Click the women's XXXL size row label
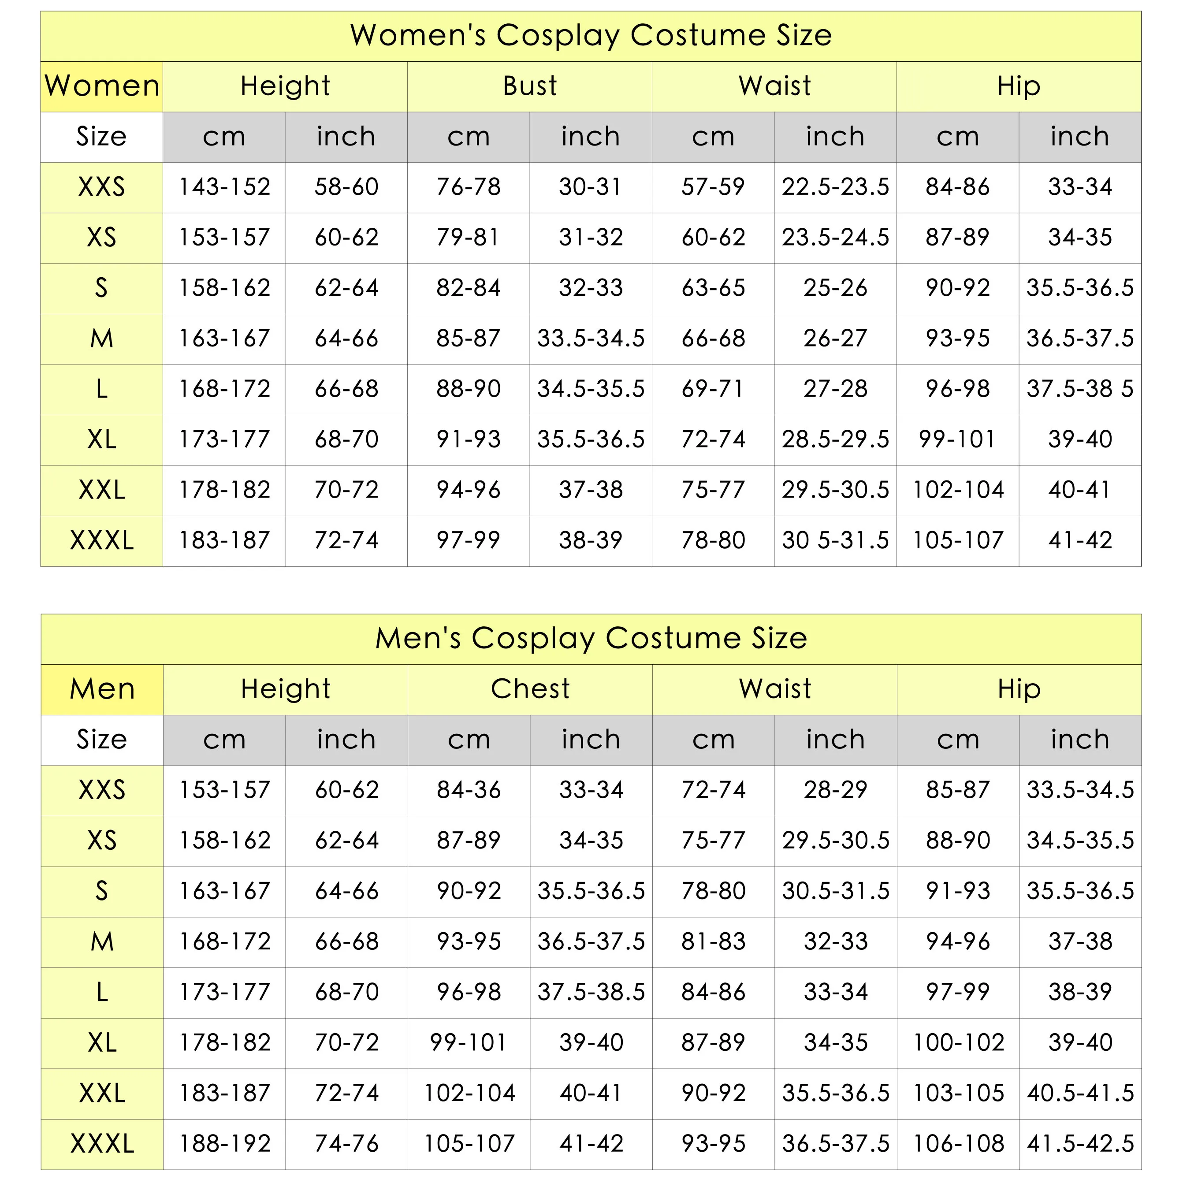Screen dimensions: 1183x1183 point(102,541)
